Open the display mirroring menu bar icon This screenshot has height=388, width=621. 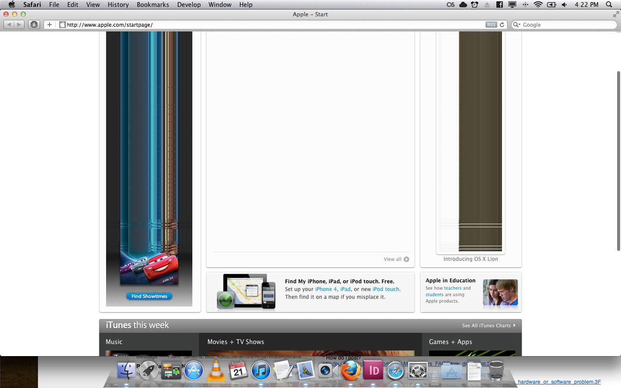tap(512, 4)
